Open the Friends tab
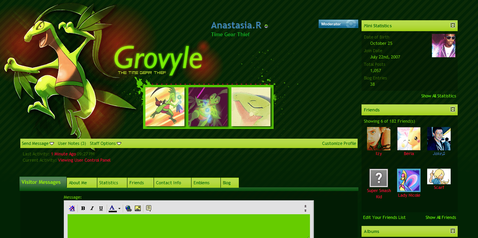The image size is (478, 238). [x=140, y=183]
